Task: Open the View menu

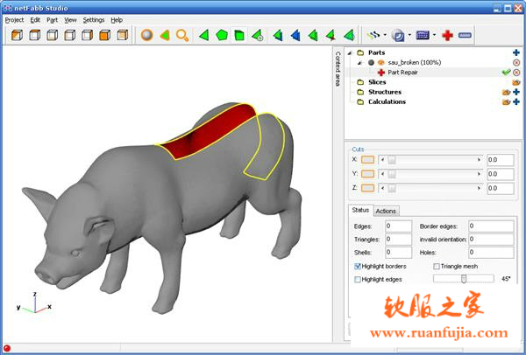Action: point(70,20)
